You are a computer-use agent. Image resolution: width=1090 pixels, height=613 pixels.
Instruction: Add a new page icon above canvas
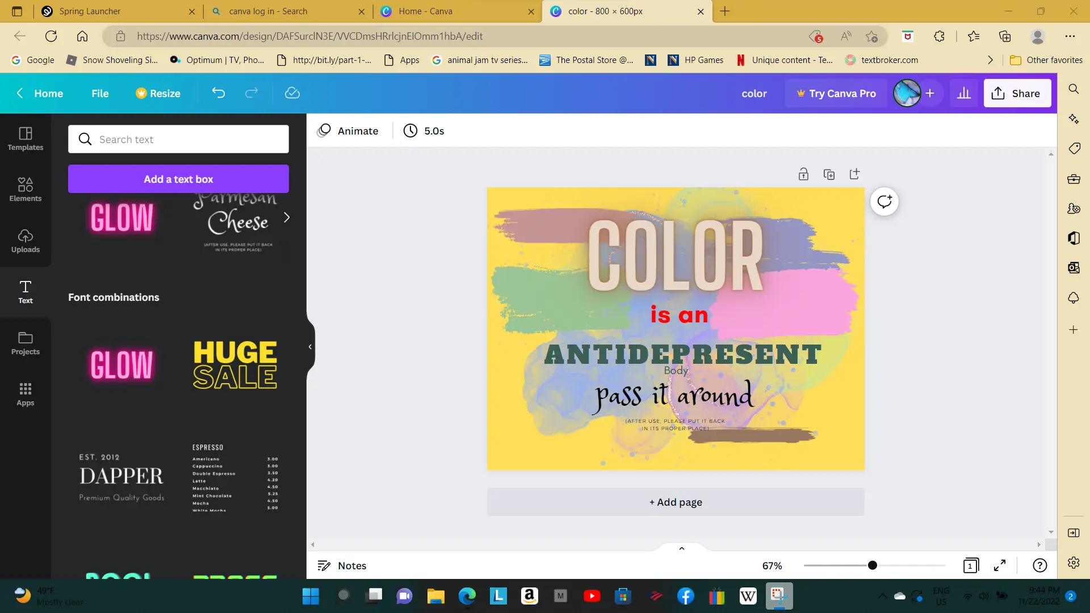(854, 174)
